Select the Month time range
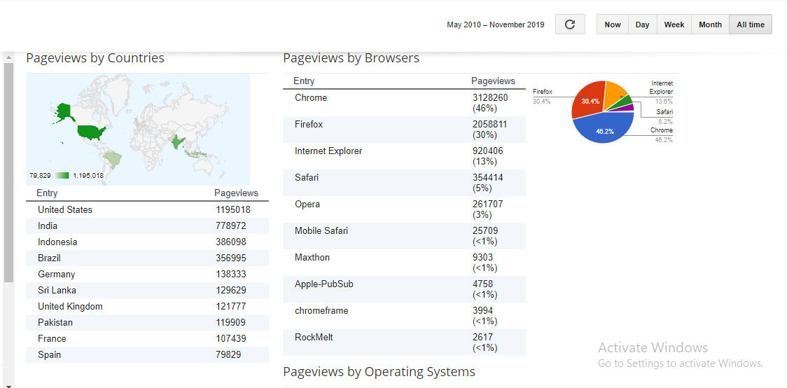Screen dimensions: 787x388 click(710, 25)
